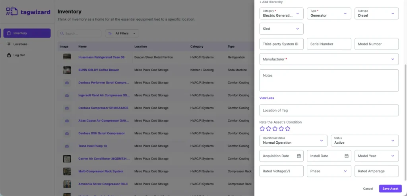Click the inventory Search box

[79, 33]
